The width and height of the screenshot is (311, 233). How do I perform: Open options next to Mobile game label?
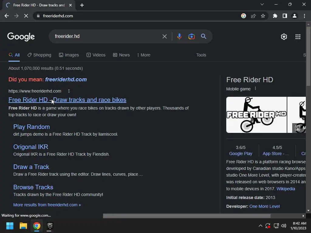click(255, 89)
